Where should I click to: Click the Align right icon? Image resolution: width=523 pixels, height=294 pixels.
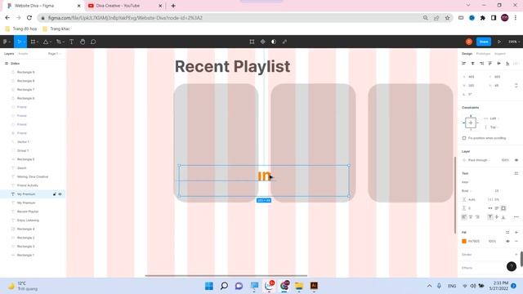tap(481, 64)
